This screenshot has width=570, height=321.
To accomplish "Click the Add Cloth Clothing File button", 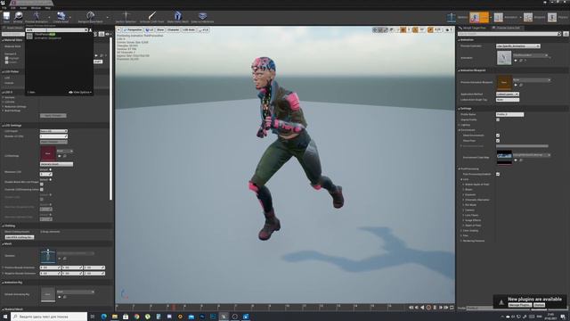I will click(x=20, y=237).
